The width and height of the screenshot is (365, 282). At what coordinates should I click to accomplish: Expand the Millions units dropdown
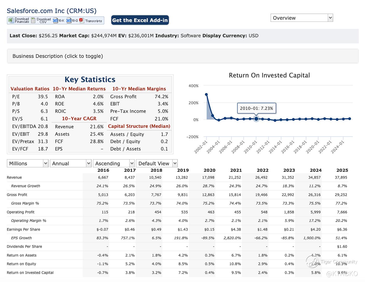coord(28,164)
